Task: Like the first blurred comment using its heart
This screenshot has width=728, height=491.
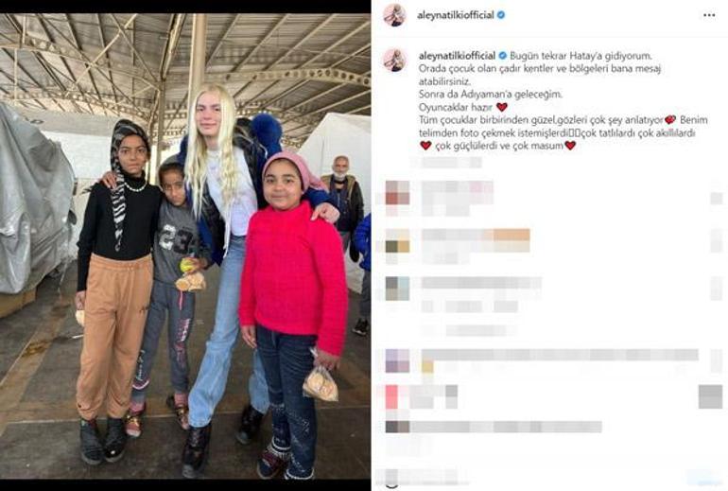Action: (x=716, y=199)
